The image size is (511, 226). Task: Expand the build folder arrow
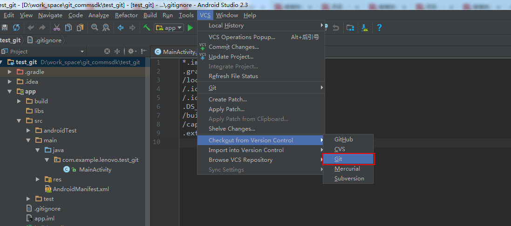(19, 101)
